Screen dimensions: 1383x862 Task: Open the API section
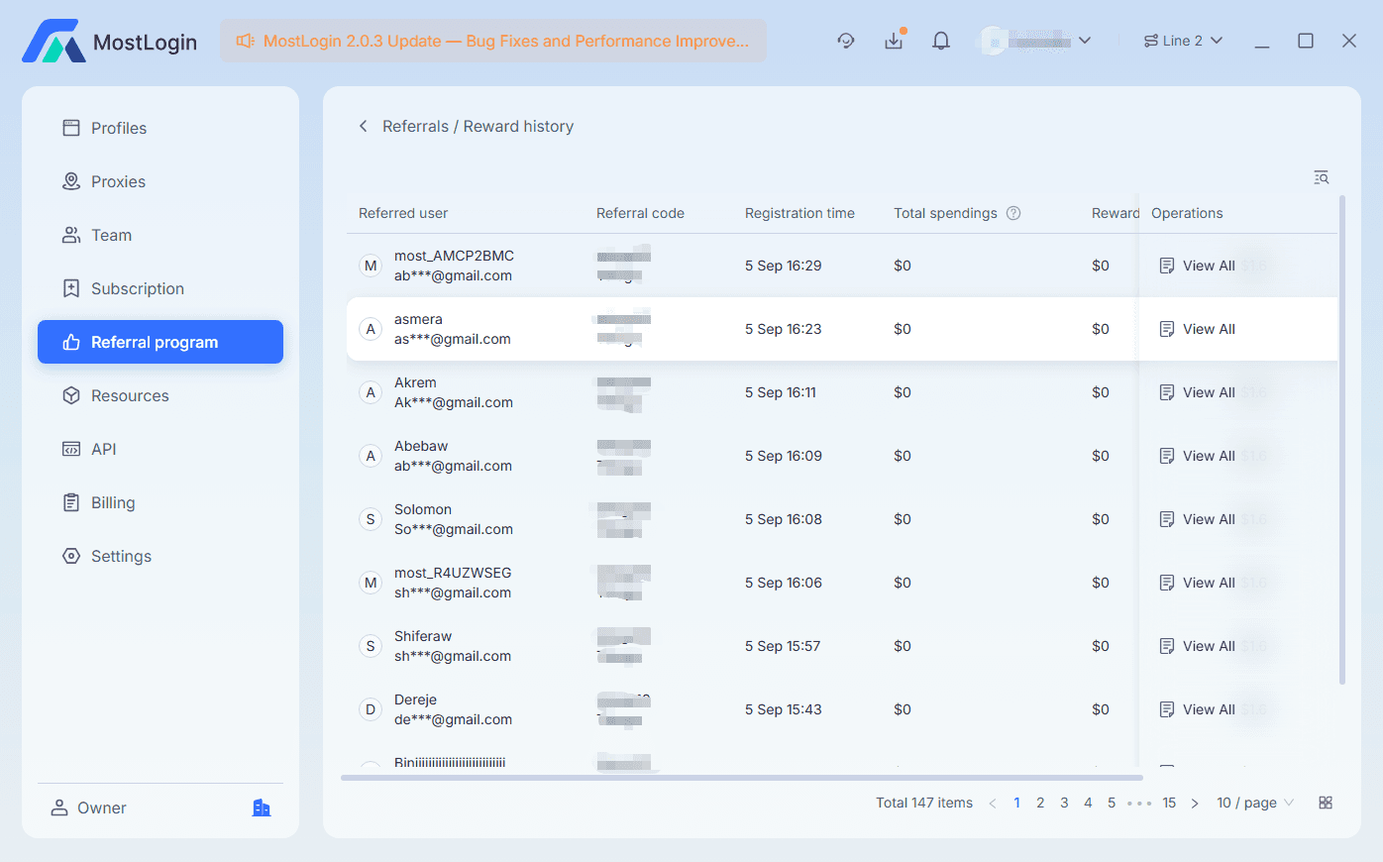pos(160,449)
